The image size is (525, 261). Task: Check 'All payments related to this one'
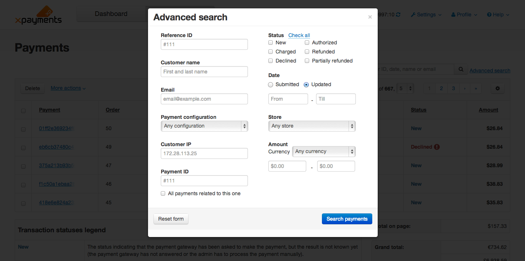(x=163, y=193)
